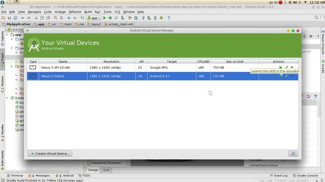325x182 pixels.
Task: Select 'Nexus 5 API 23 x86' name cell
Action: click(63, 67)
